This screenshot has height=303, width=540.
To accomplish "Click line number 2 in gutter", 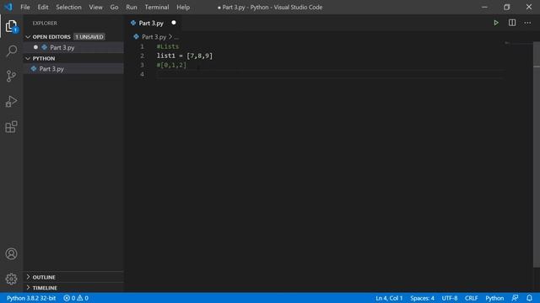I will pyautogui.click(x=142, y=56).
